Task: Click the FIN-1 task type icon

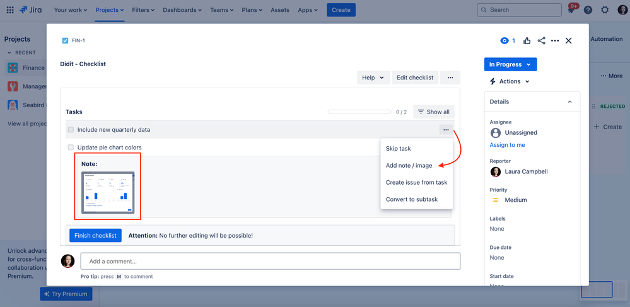Action: click(65, 40)
